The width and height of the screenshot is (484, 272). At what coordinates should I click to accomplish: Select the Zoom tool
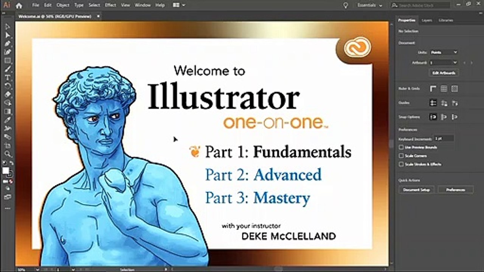pos(7,154)
